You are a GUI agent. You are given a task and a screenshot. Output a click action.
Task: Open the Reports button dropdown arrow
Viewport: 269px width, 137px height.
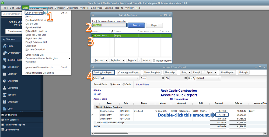tap(139, 60)
